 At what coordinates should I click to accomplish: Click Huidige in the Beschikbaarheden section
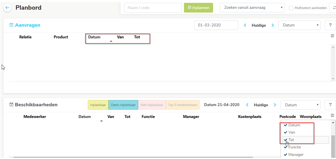click(x=261, y=105)
